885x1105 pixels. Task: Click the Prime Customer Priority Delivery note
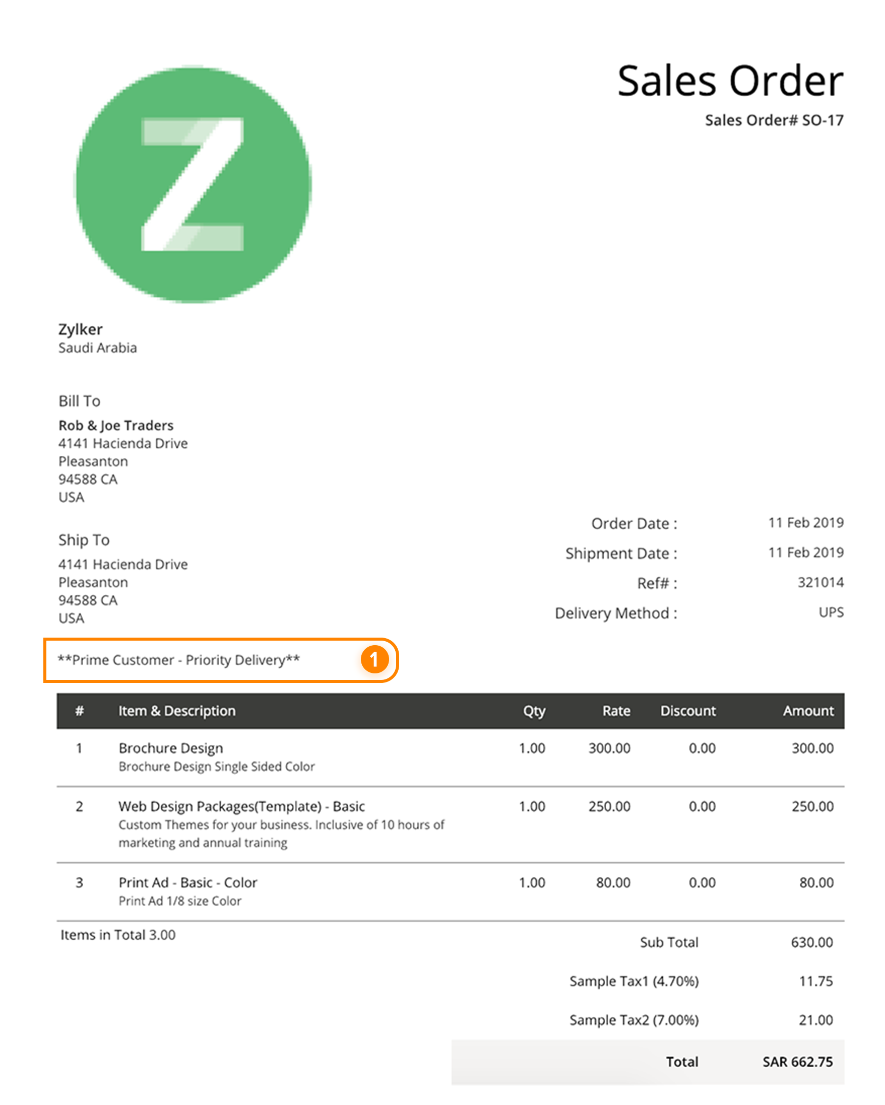tap(178, 660)
